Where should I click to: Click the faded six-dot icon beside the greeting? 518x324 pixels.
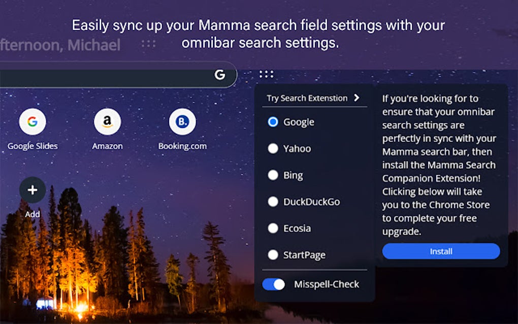(148, 43)
